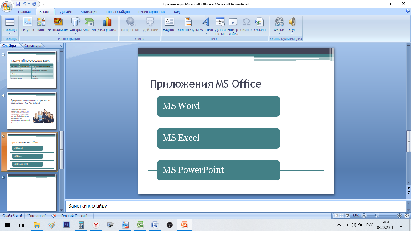Open the Клип clip art tool

click(41, 25)
